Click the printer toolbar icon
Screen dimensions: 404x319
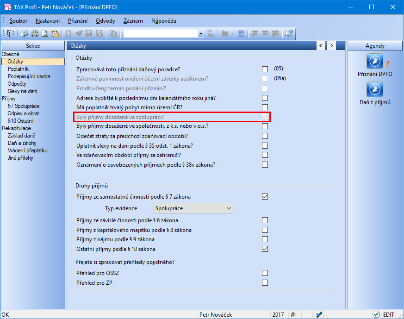(x=35, y=33)
